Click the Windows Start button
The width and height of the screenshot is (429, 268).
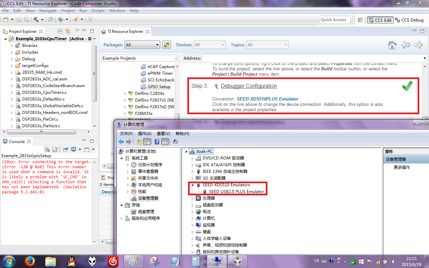tap(9, 261)
